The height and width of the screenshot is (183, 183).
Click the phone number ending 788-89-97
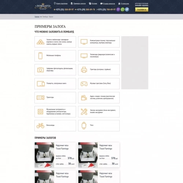107,10
